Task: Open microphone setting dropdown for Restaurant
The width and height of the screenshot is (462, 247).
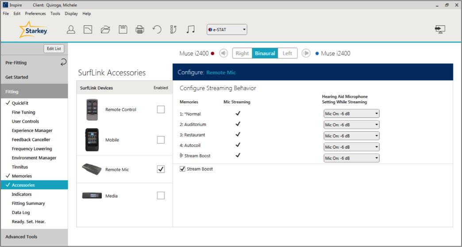Action: click(x=351, y=136)
